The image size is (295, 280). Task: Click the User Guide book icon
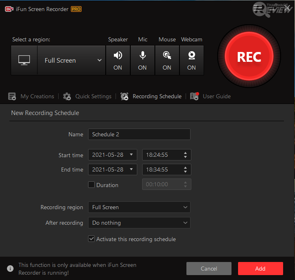coord(194,96)
